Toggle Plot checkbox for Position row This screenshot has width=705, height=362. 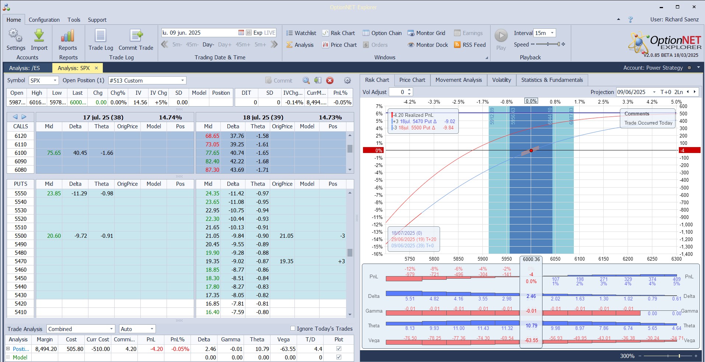click(x=339, y=349)
